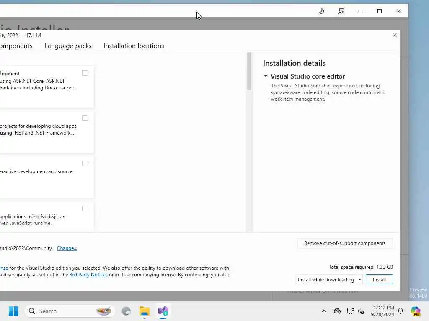
Task: Click the display/network tray icon
Action: coord(350,311)
